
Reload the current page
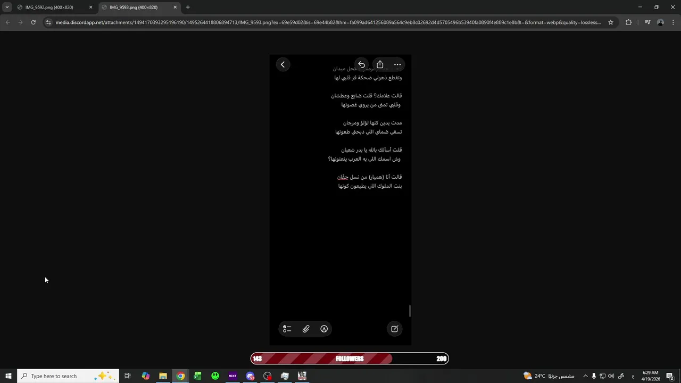[33, 22]
